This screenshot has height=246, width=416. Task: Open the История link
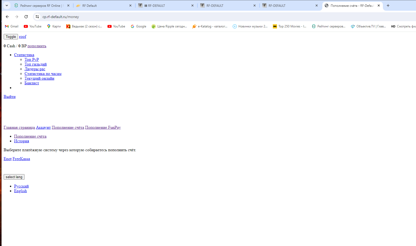[21, 141]
